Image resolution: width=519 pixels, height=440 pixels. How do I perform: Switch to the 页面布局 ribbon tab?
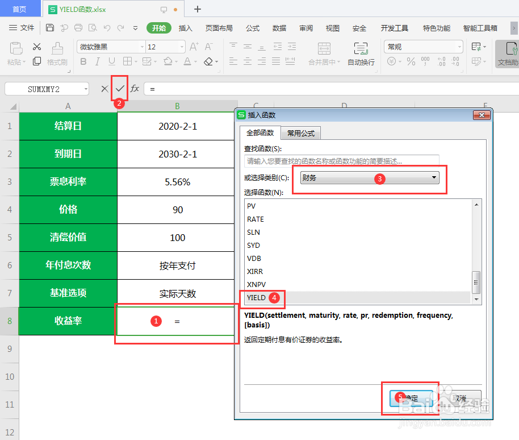219,28
